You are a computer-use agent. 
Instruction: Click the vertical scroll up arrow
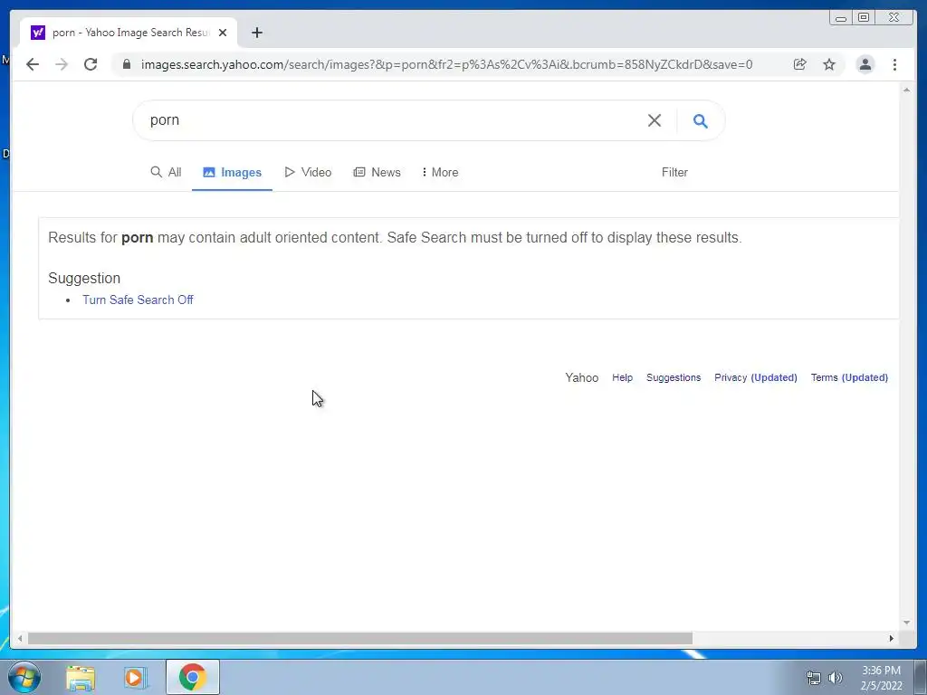(x=906, y=90)
